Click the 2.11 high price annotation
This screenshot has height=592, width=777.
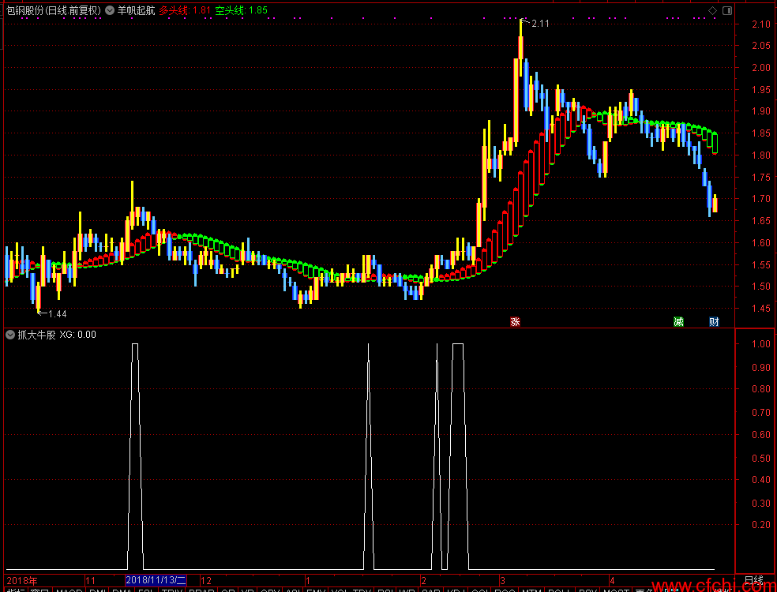pyautogui.click(x=540, y=24)
